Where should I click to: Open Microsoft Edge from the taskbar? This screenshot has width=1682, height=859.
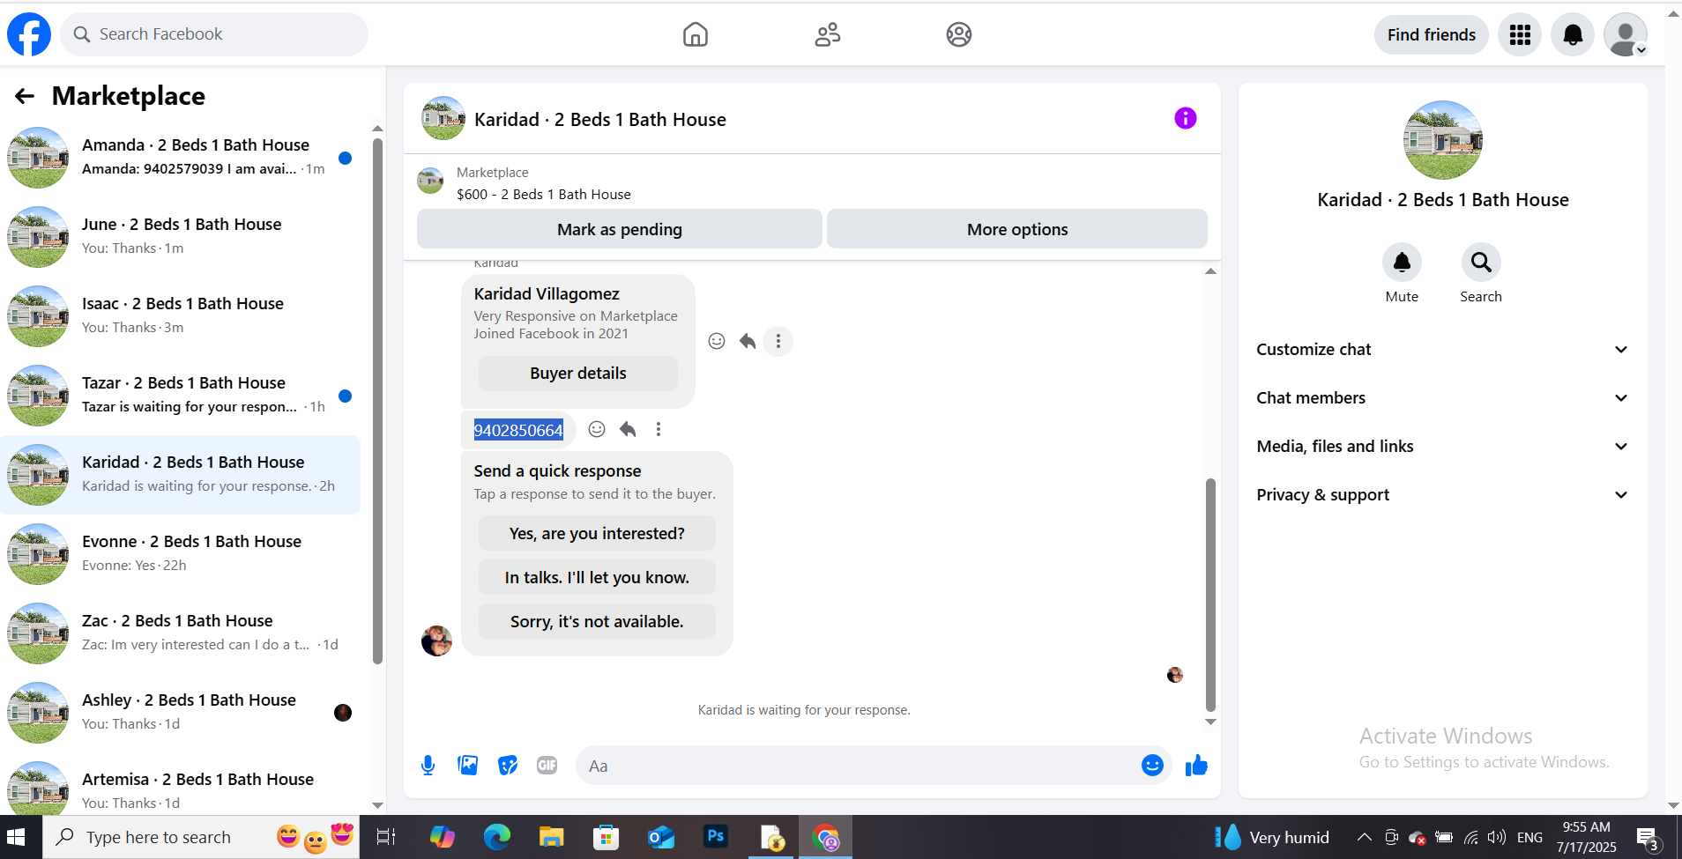click(497, 837)
